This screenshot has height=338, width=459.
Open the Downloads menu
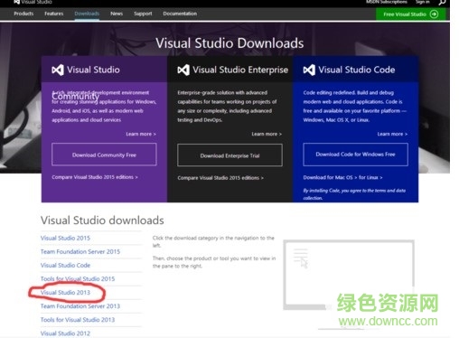tap(87, 14)
